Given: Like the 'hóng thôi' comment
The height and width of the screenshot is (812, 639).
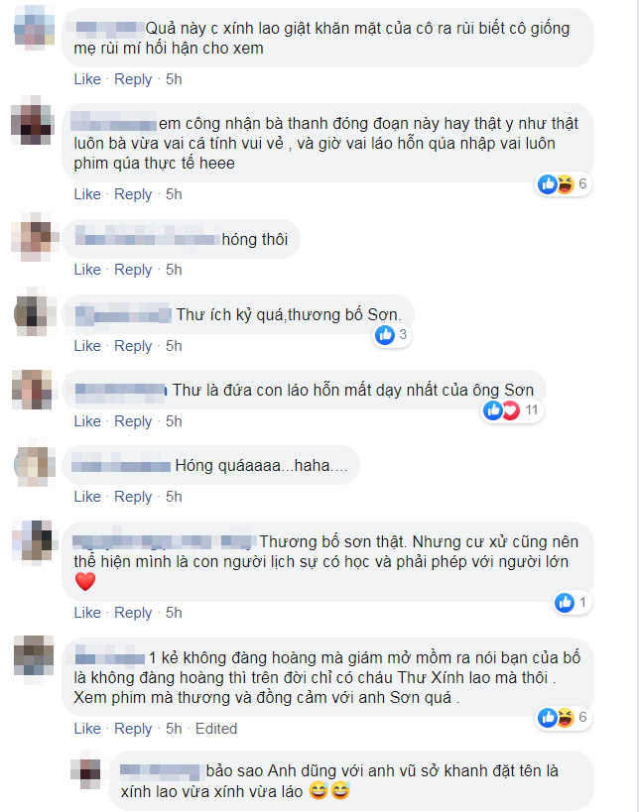Looking at the screenshot, I should [87, 270].
